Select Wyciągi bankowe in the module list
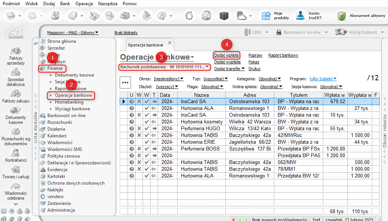Screen dimensions: 388x221 coord(73,109)
